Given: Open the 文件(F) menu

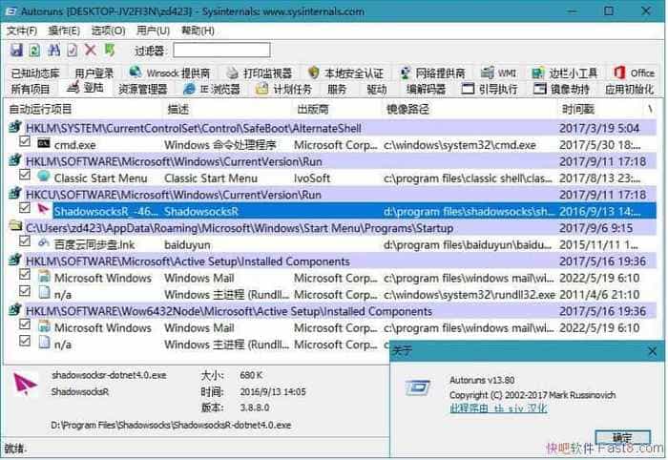Looking at the screenshot, I should coord(20,31).
